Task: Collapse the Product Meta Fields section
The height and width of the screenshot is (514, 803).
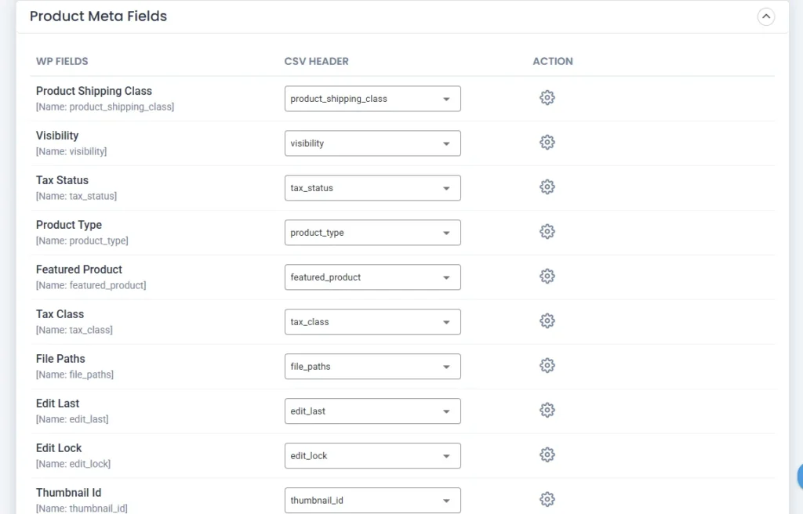Action: coord(765,16)
